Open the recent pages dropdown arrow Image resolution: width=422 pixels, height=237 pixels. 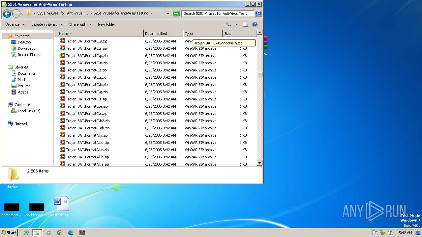coord(22,13)
